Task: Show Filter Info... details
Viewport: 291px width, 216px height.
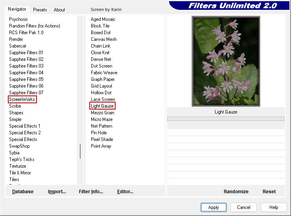Action: click(x=91, y=192)
